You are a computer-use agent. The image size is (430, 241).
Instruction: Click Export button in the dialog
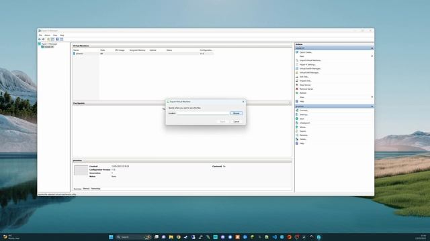click(x=222, y=122)
